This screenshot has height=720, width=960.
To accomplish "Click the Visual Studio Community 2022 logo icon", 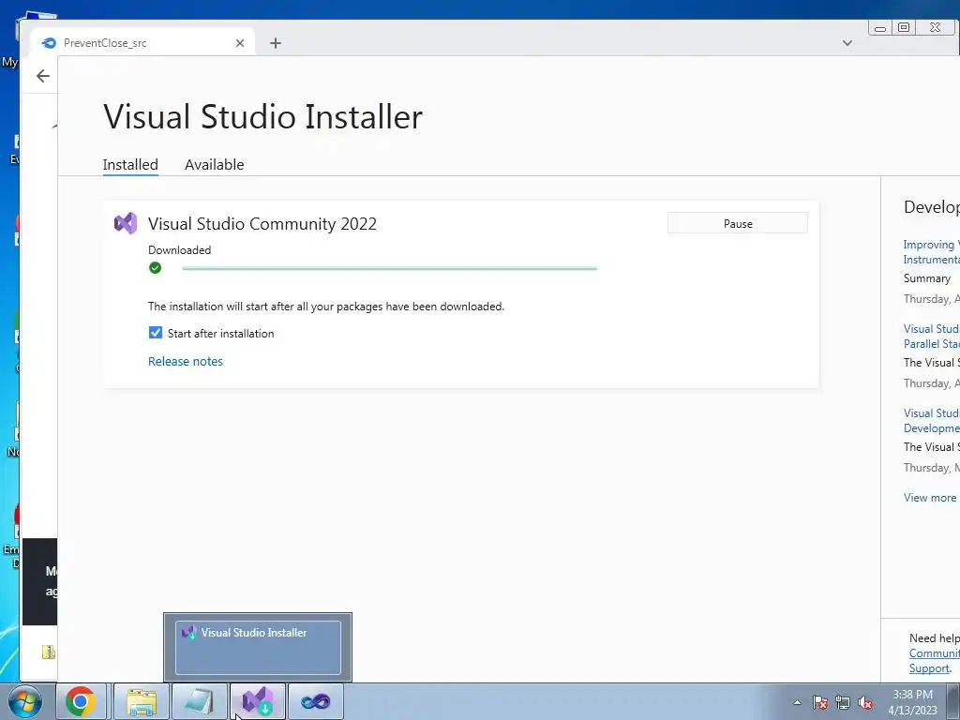I will (x=126, y=223).
